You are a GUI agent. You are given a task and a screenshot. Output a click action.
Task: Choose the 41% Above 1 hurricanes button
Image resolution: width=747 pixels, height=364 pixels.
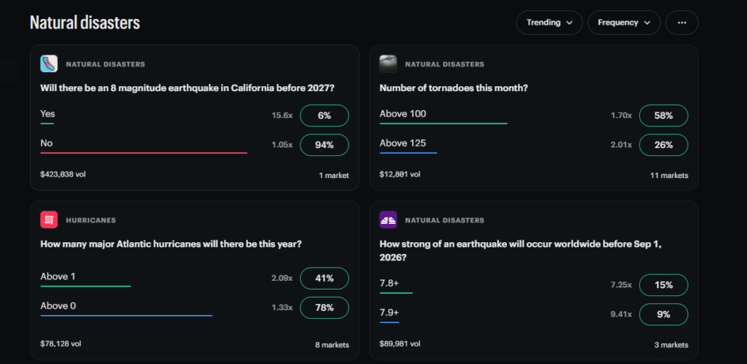point(325,278)
